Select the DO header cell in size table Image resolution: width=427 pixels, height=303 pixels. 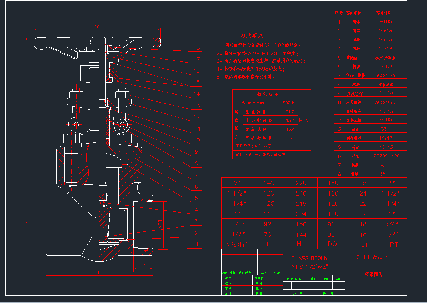point(332,244)
